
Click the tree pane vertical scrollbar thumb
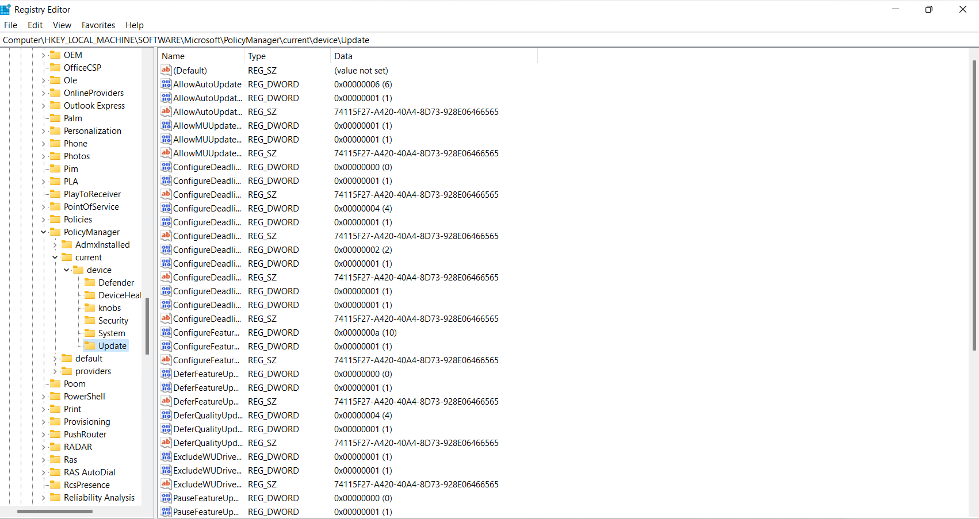(147, 325)
